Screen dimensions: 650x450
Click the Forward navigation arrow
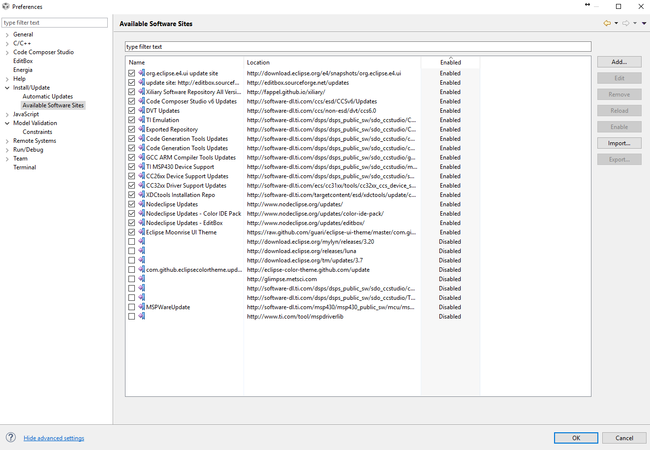click(x=626, y=23)
